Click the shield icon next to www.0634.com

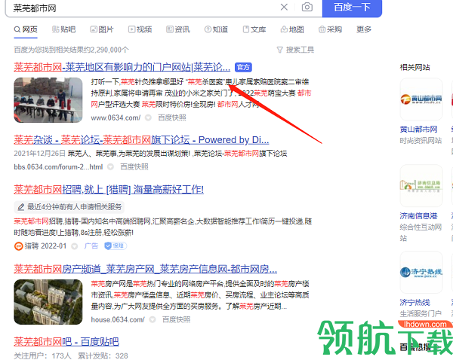[148, 117]
